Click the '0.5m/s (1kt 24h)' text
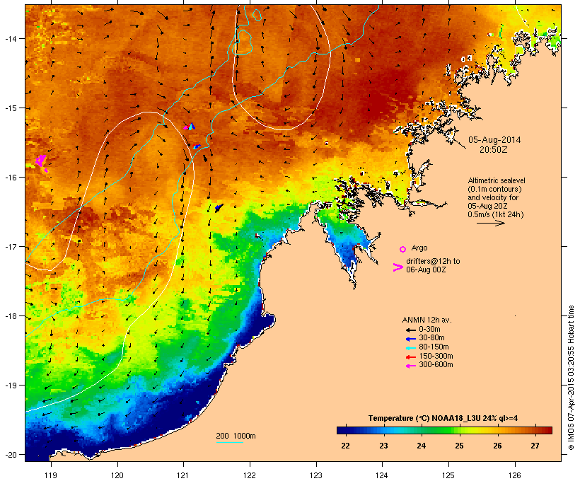Viewport: 580px width, 481px height. (x=496, y=214)
